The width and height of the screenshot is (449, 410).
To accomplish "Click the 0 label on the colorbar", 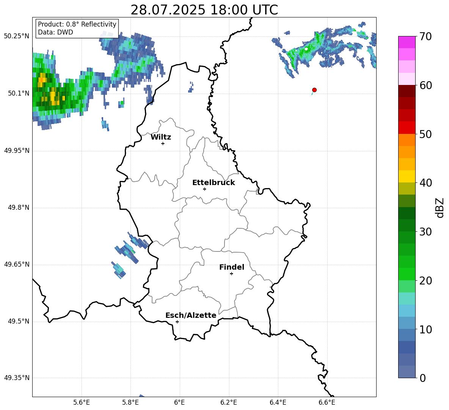I will click(422, 378).
